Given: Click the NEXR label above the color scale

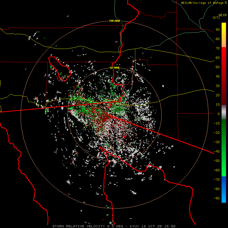Looking at the screenshot, I should coord(223,15).
